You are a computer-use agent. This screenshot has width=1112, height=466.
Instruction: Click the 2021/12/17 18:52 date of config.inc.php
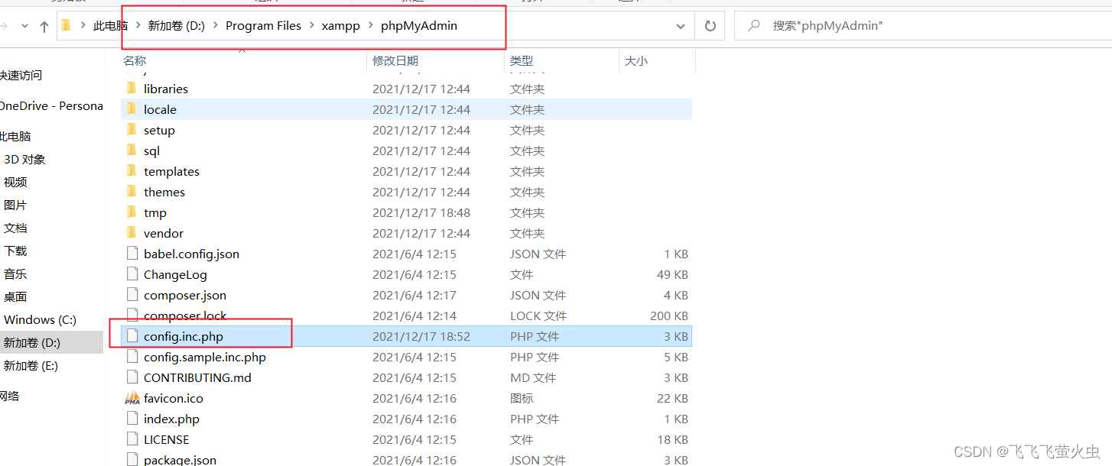421,336
